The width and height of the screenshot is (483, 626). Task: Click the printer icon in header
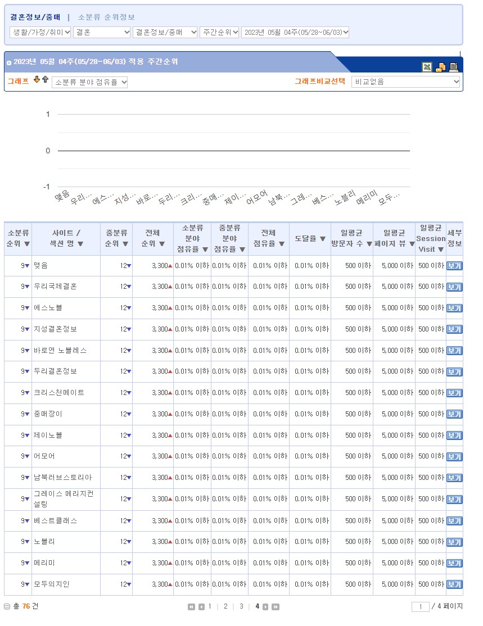tap(454, 67)
